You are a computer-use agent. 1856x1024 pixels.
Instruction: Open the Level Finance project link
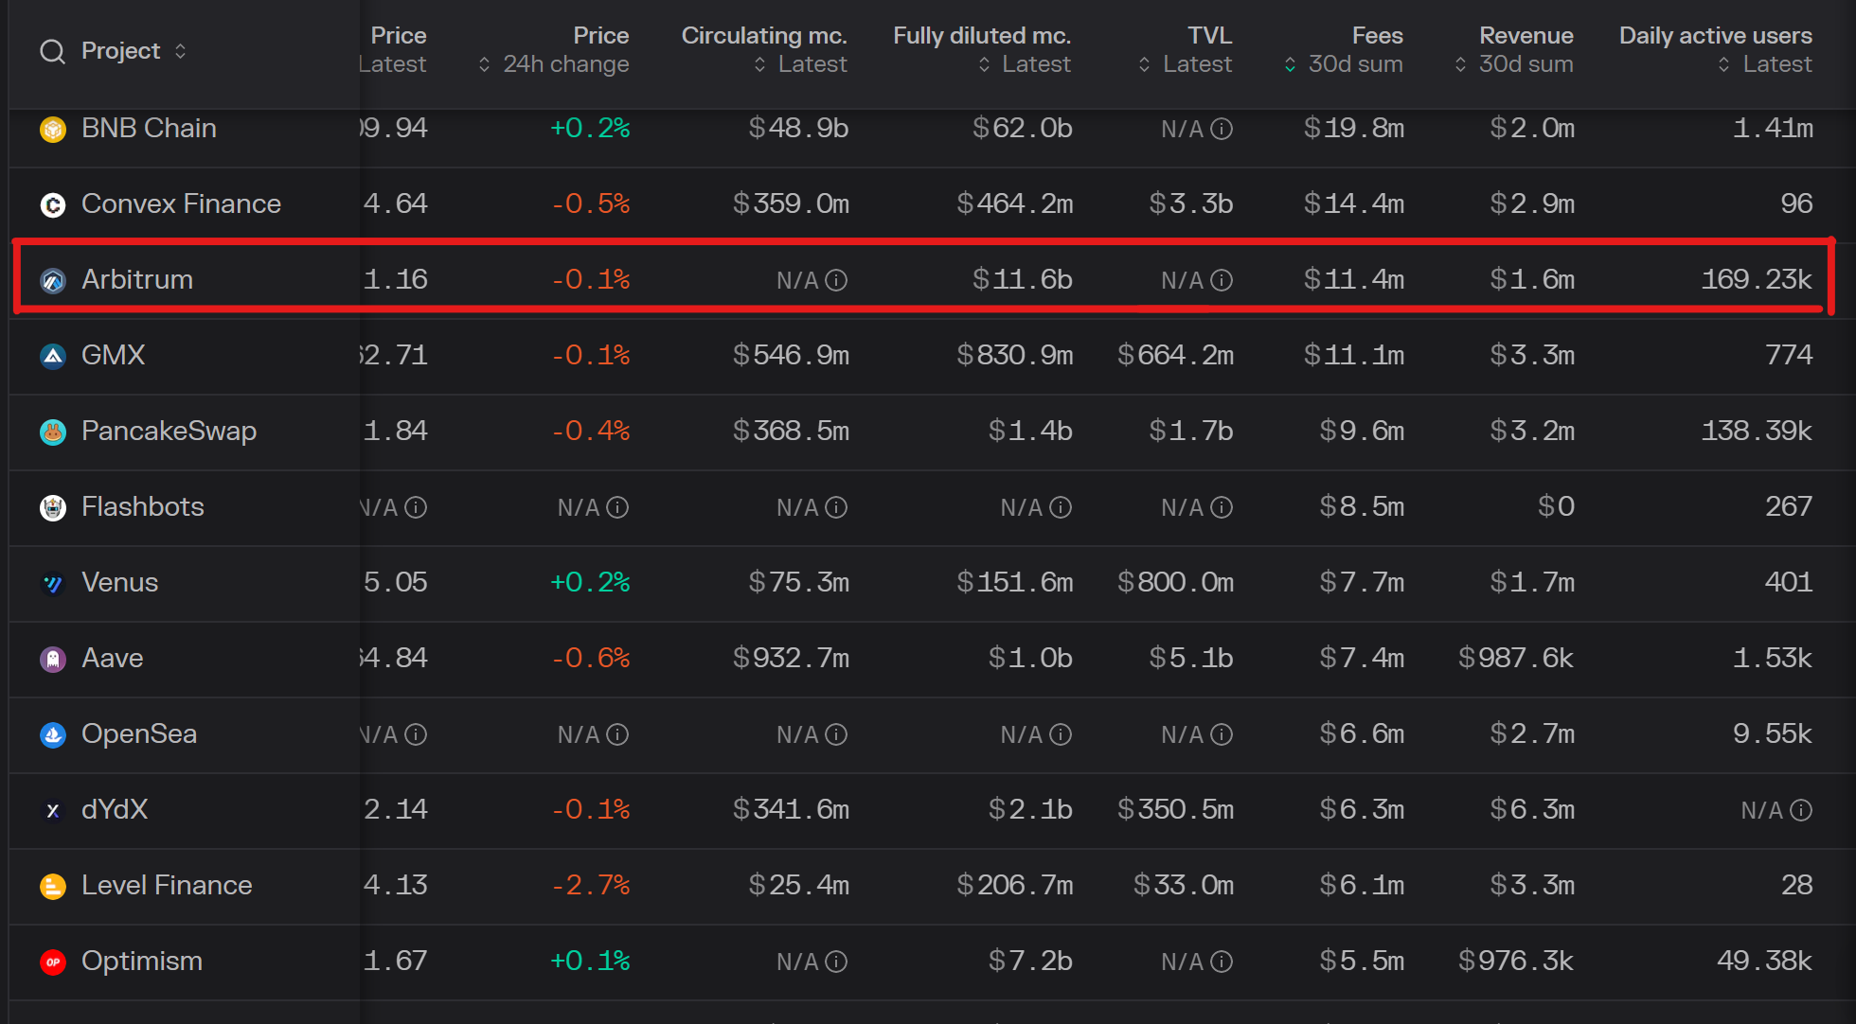point(167,885)
